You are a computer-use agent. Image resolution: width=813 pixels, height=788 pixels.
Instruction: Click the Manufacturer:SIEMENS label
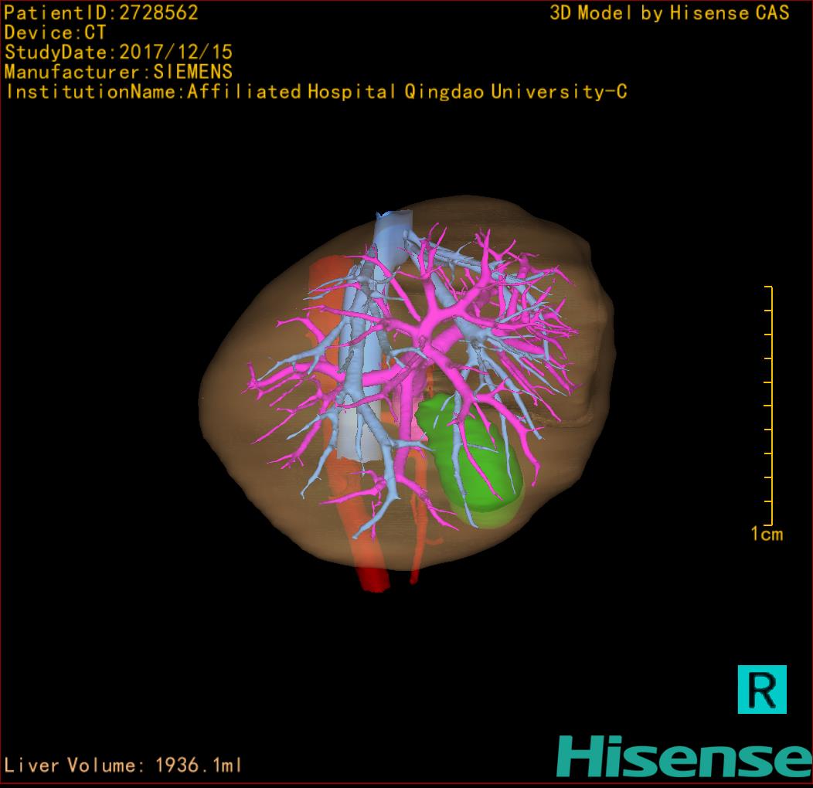[118, 72]
